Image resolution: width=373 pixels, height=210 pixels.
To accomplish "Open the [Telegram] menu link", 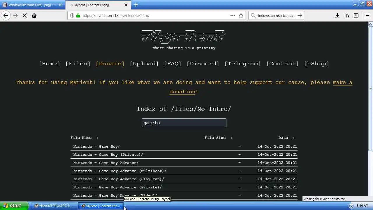I will [x=242, y=64].
